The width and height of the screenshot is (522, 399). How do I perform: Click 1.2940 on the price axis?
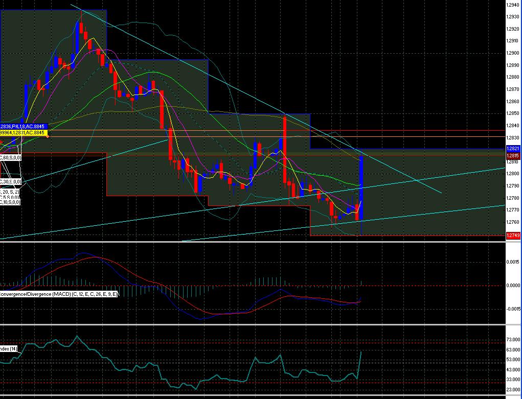click(x=512, y=5)
